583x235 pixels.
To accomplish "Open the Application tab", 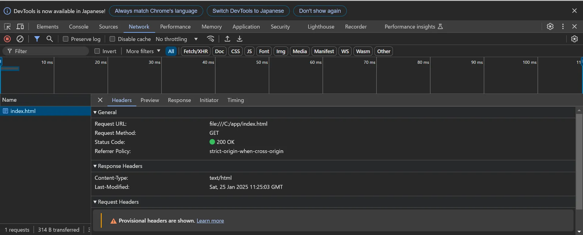I will 246,26.
